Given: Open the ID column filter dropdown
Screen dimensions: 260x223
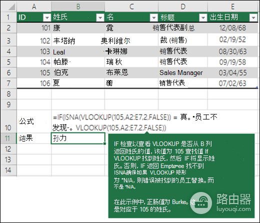Looking at the screenshot, I should [x=47, y=17].
